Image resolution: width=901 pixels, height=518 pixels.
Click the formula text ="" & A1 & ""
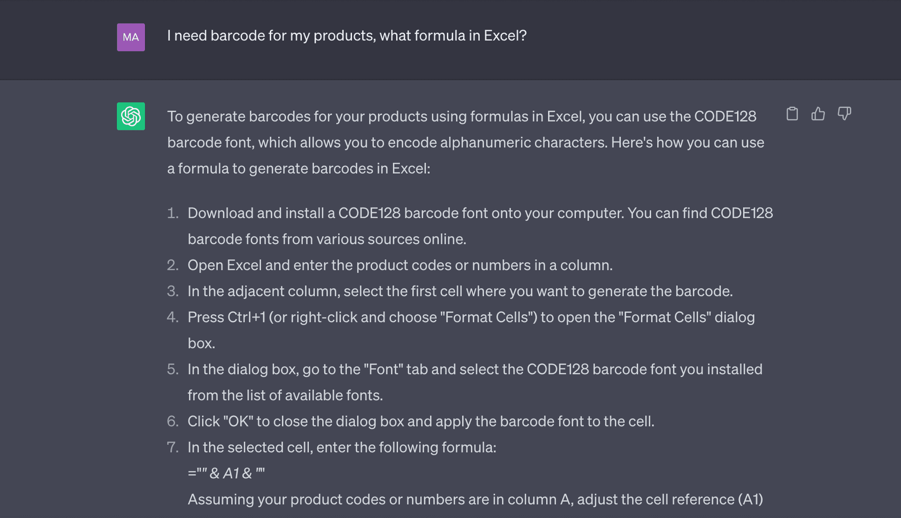pyautogui.click(x=226, y=473)
